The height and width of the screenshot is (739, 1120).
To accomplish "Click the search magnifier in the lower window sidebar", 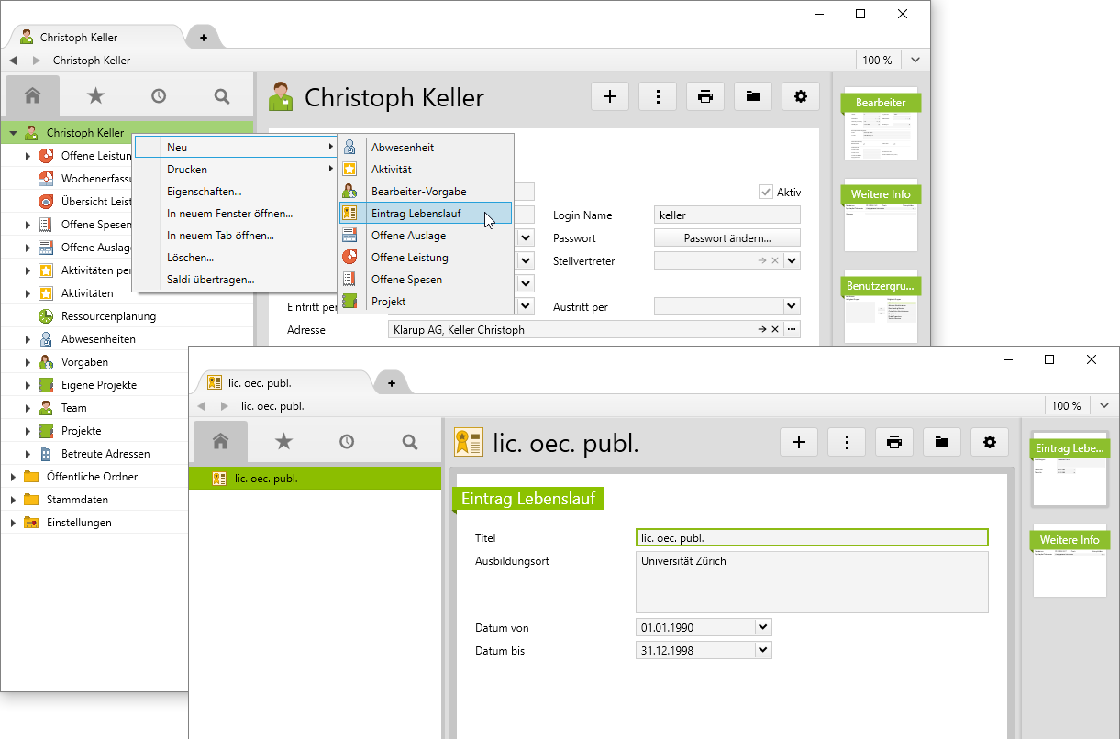I will point(410,442).
